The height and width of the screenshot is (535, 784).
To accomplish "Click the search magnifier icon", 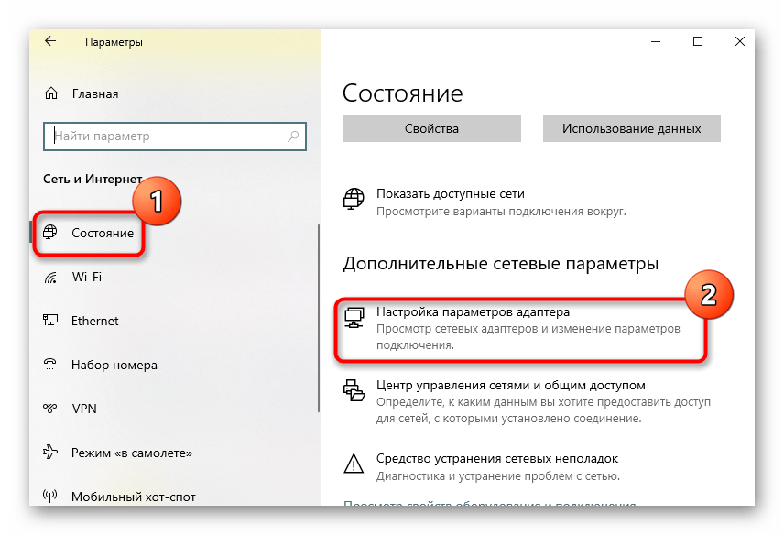I will click(x=294, y=136).
